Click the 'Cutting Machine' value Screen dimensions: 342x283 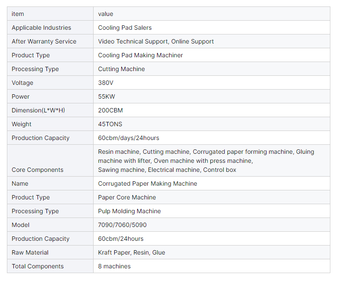(x=121, y=69)
